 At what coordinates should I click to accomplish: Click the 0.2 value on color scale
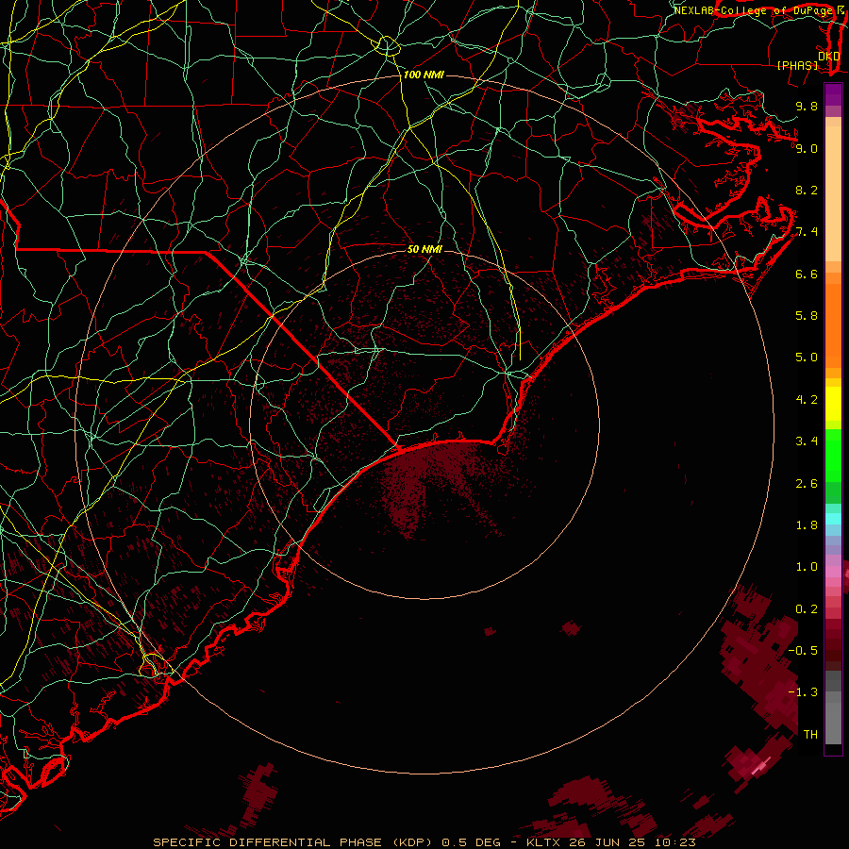click(807, 609)
